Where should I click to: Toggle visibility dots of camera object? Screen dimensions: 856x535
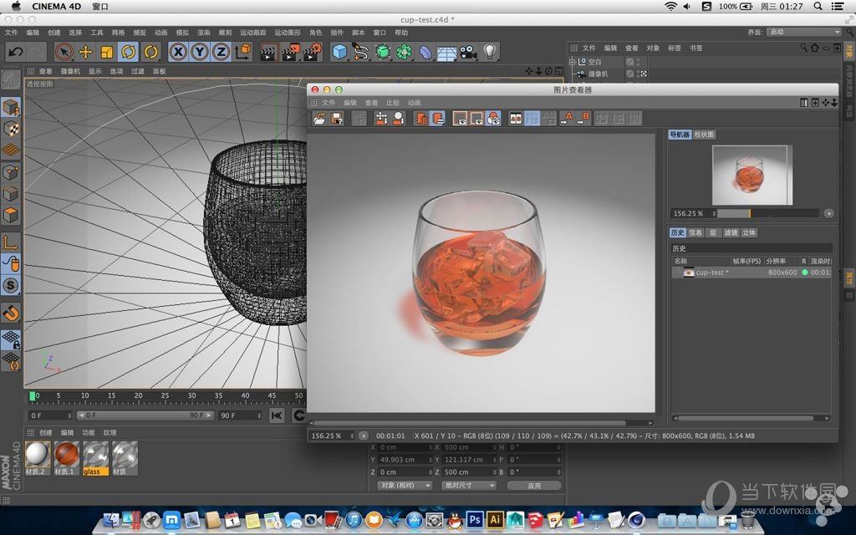pos(638,74)
